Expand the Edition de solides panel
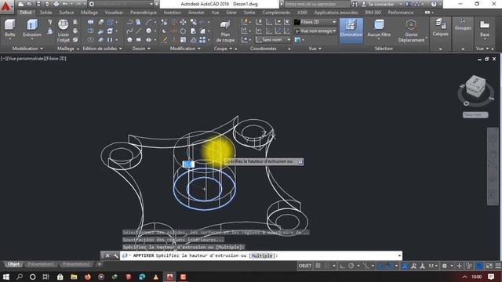Screen dimensions: 502x282 coord(102,49)
